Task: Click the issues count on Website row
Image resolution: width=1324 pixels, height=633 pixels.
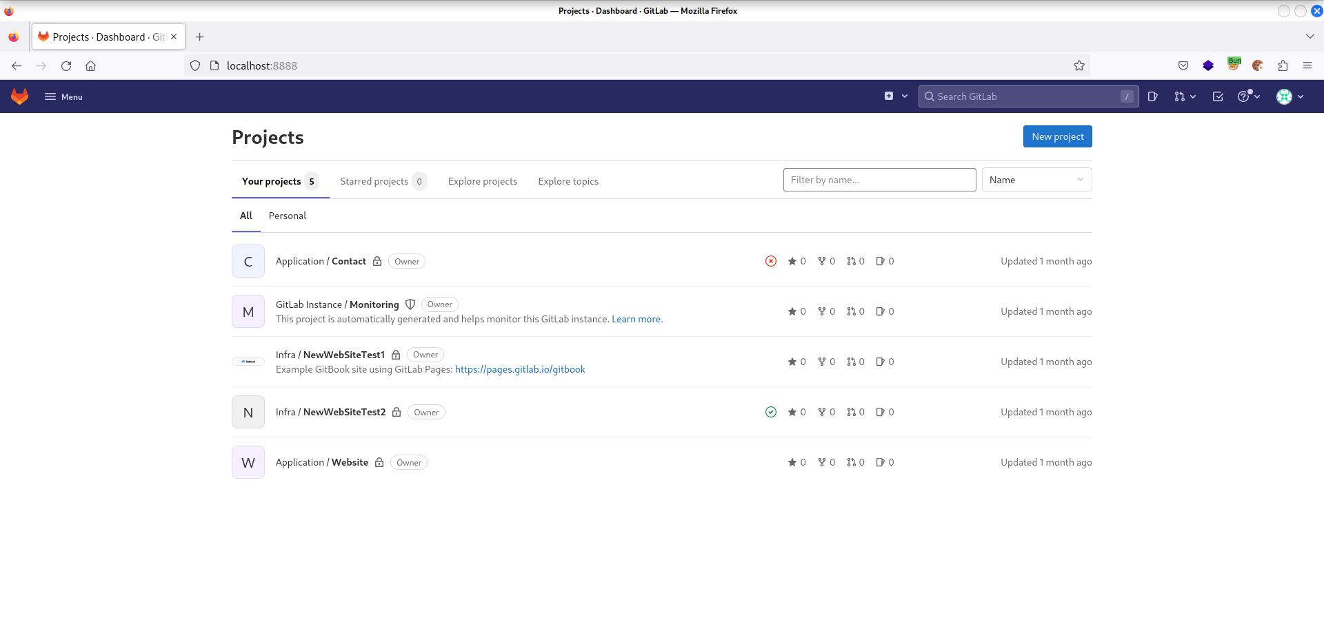Action: click(x=885, y=462)
